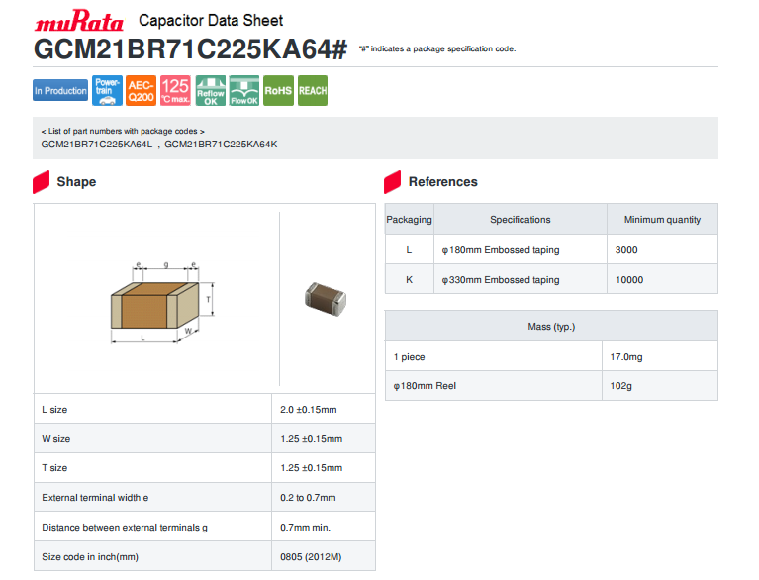Click Distance between external terminals g label

125,528
